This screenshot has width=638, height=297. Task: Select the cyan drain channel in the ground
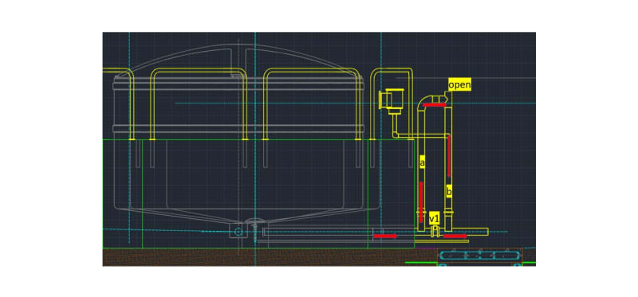tap(480, 256)
